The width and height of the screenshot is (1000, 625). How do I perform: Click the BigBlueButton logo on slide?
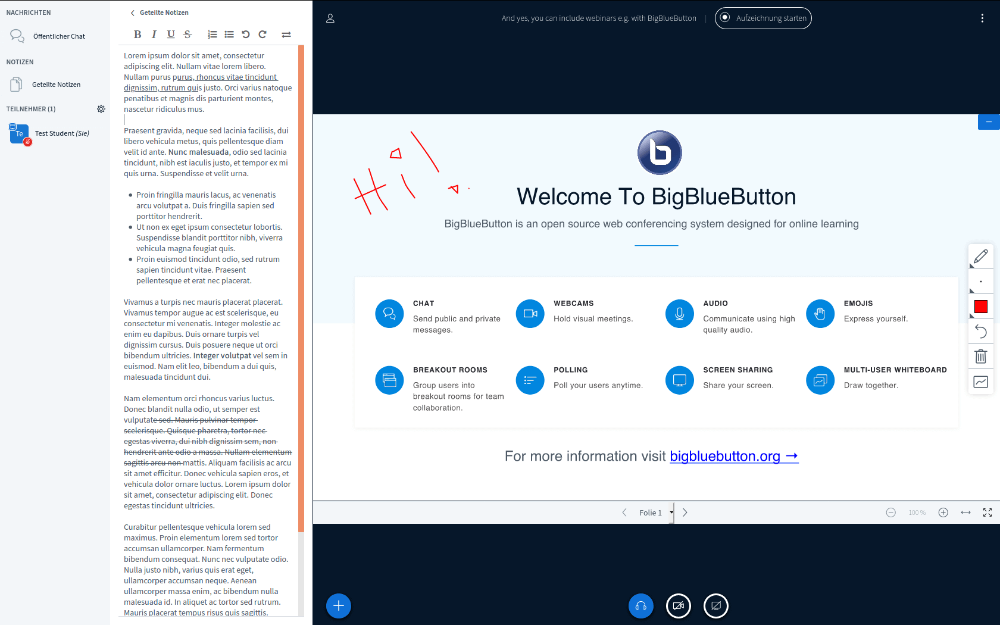click(x=660, y=152)
